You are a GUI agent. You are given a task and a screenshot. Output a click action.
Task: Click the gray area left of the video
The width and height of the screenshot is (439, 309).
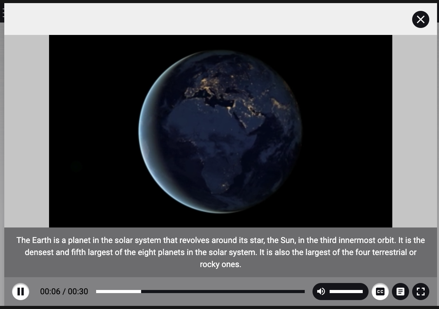[26, 131]
